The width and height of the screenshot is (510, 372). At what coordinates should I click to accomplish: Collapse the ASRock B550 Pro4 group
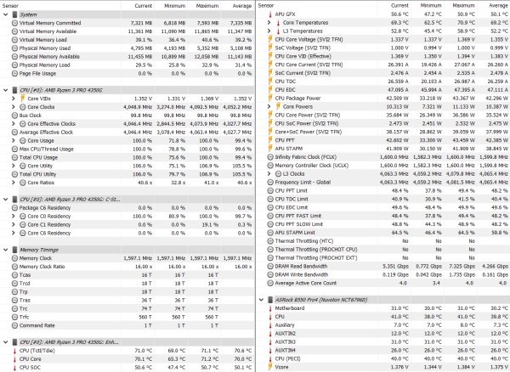(261, 300)
